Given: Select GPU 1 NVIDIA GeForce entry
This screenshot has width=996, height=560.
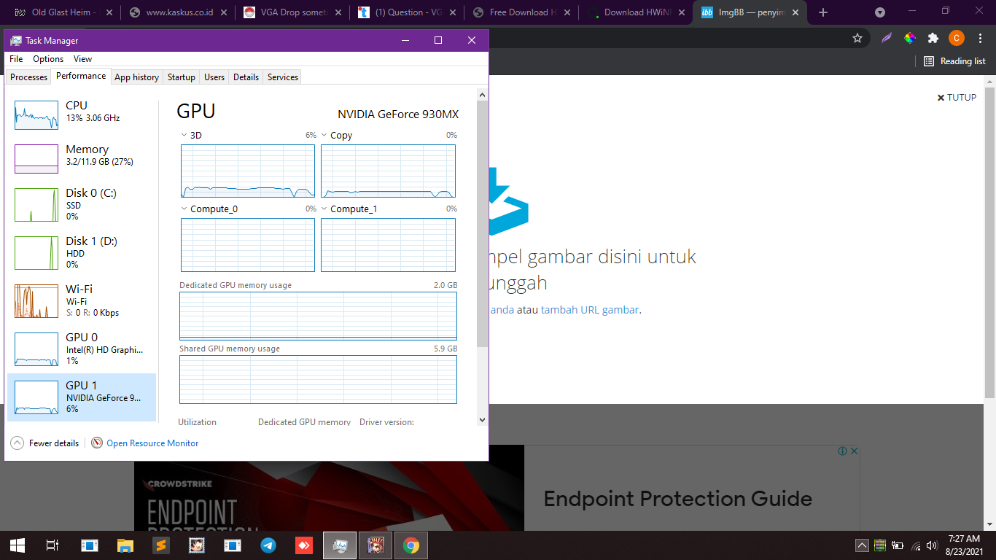Looking at the screenshot, I should pos(82,397).
